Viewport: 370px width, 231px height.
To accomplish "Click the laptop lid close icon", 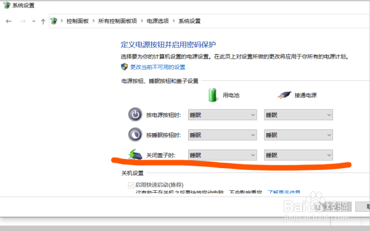I will [x=136, y=155].
